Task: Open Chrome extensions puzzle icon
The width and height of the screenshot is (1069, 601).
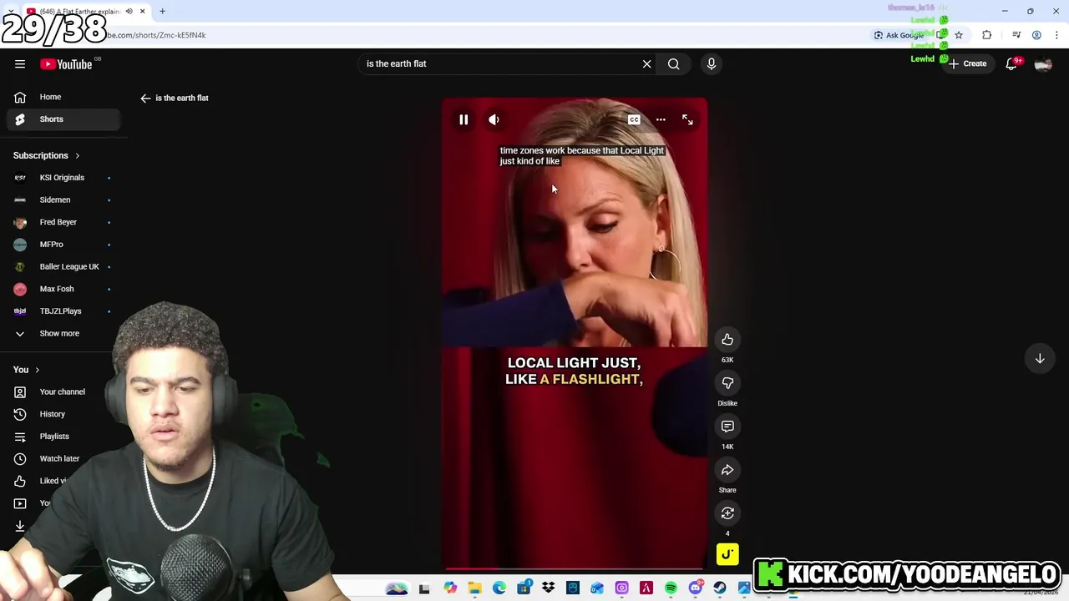Action: point(987,35)
